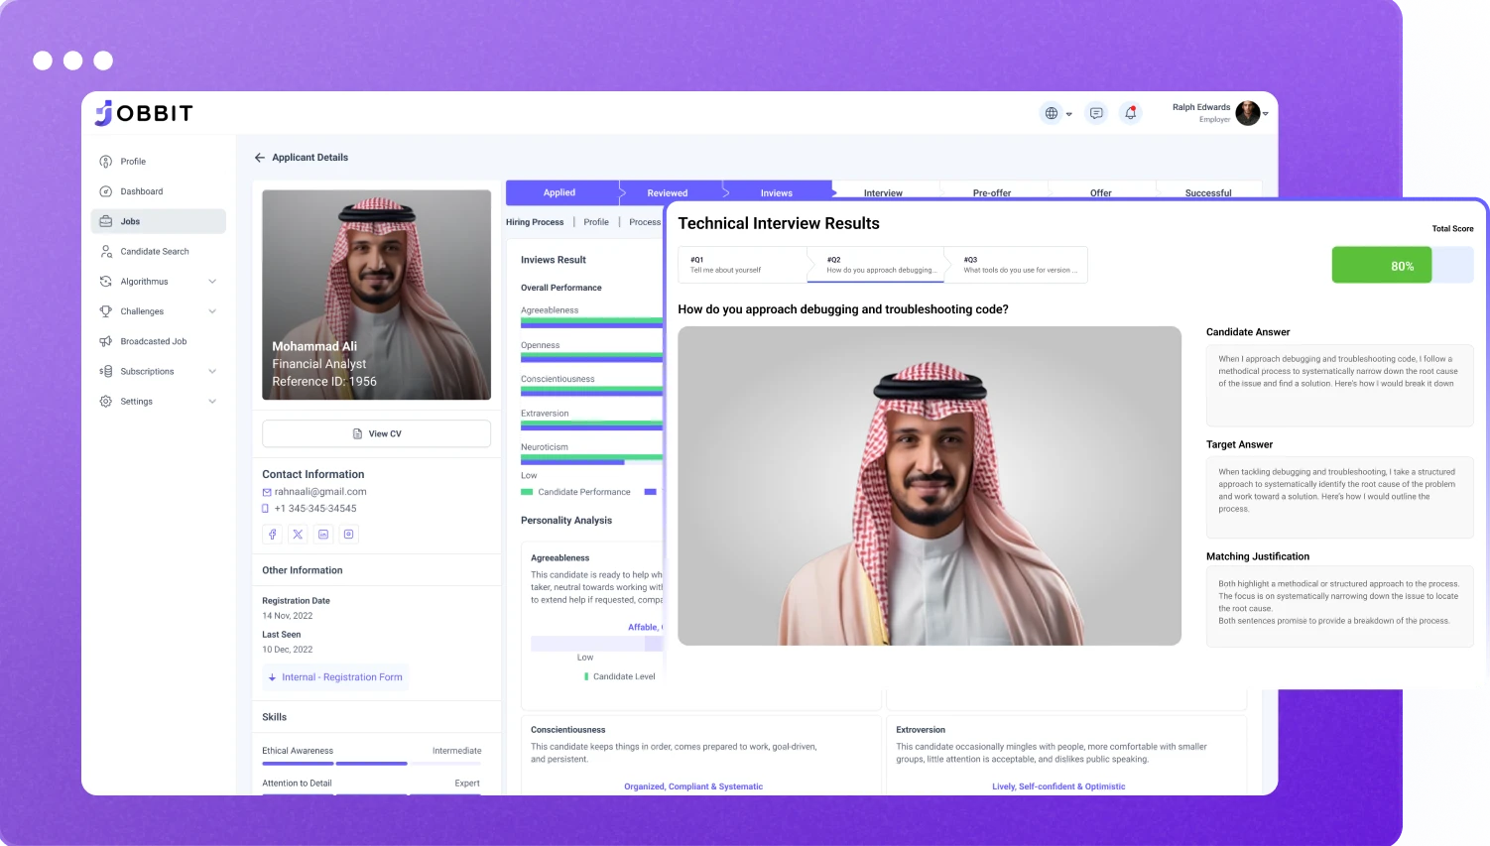Click the notification bell icon
This screenshot has width=1490, height=846.
(x=1130, y=113)
